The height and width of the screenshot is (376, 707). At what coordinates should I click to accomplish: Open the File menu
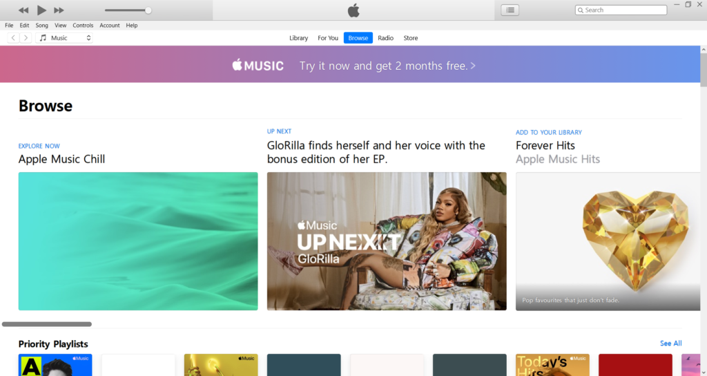tap(9, 26)
